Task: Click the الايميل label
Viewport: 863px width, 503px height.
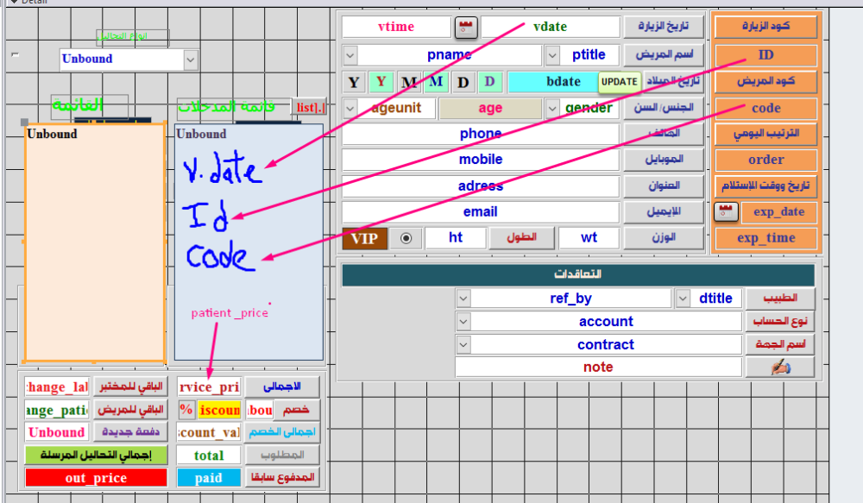Action: [663, 212]
